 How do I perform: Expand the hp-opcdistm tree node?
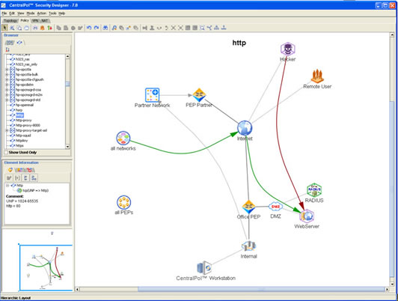pos(7,85)
